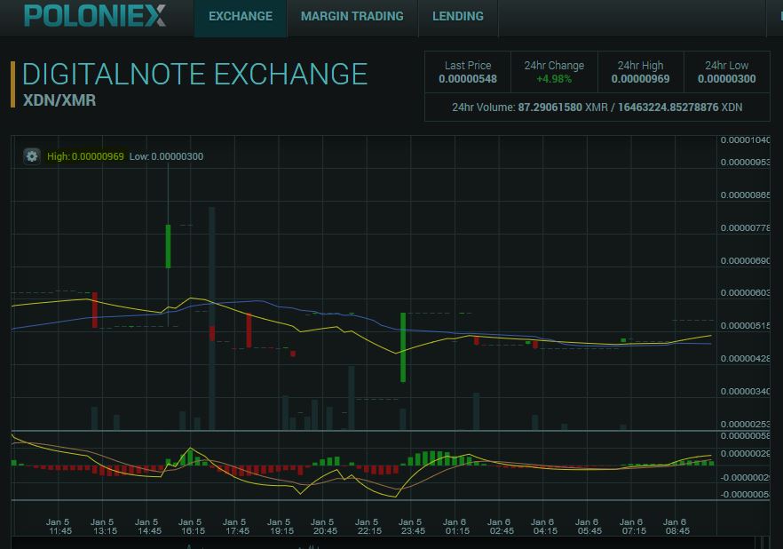The width and height of the screenshot is (783, 549).
Task: Open the Margin Trading tab
Action: [352, 17]
